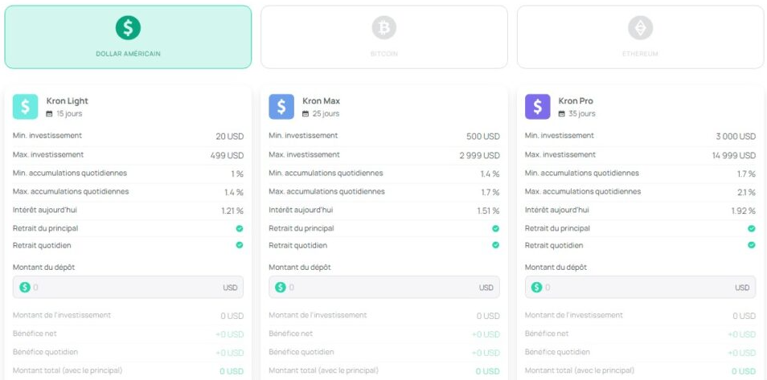Click Kron Pro Retrait du principal checkmark

click(752, 228)
